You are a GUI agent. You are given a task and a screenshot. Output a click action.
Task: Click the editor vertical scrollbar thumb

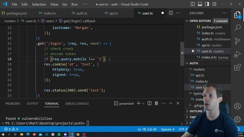182,54
